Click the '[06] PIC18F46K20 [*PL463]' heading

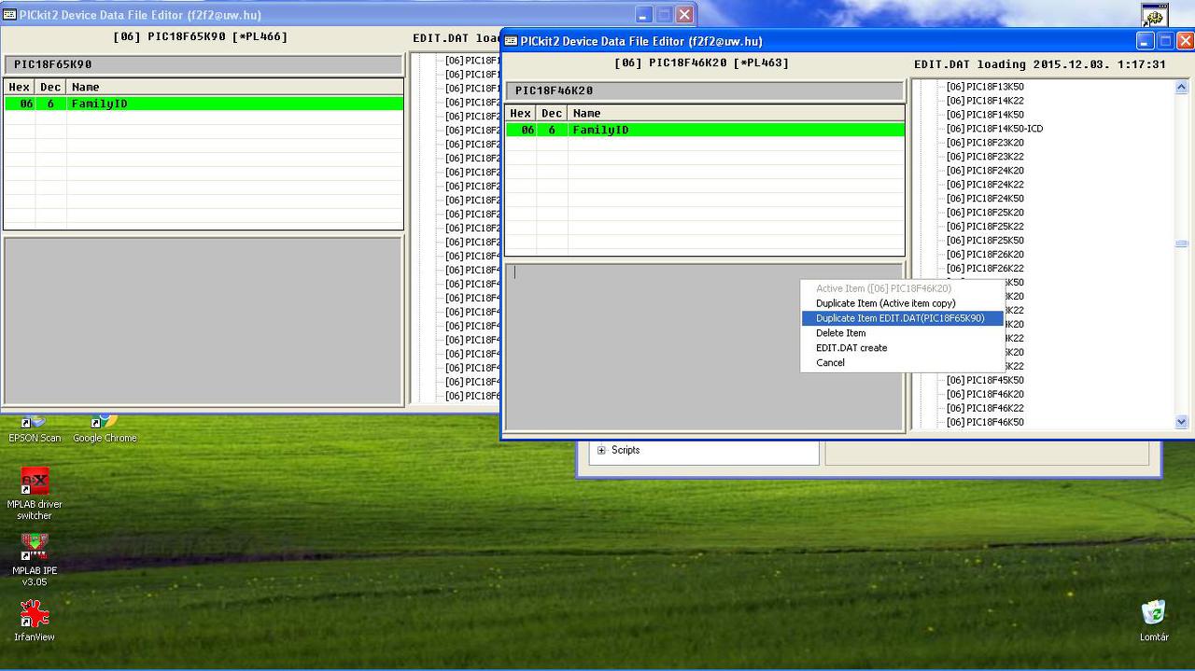tap(702, 63)
